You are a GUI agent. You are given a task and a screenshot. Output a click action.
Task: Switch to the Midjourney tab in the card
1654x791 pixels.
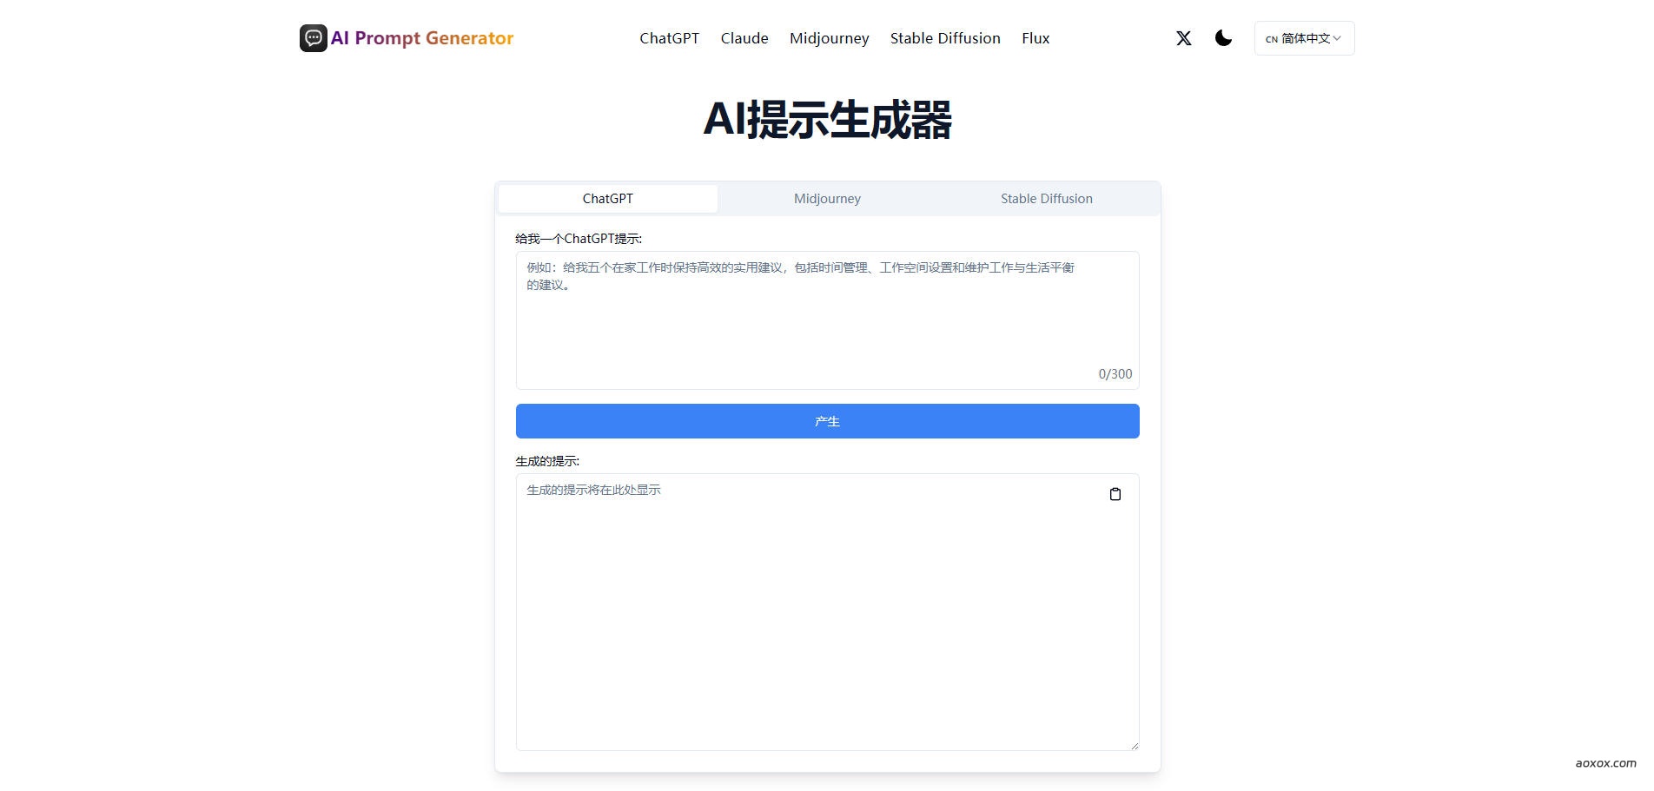[x=827, y=199]
